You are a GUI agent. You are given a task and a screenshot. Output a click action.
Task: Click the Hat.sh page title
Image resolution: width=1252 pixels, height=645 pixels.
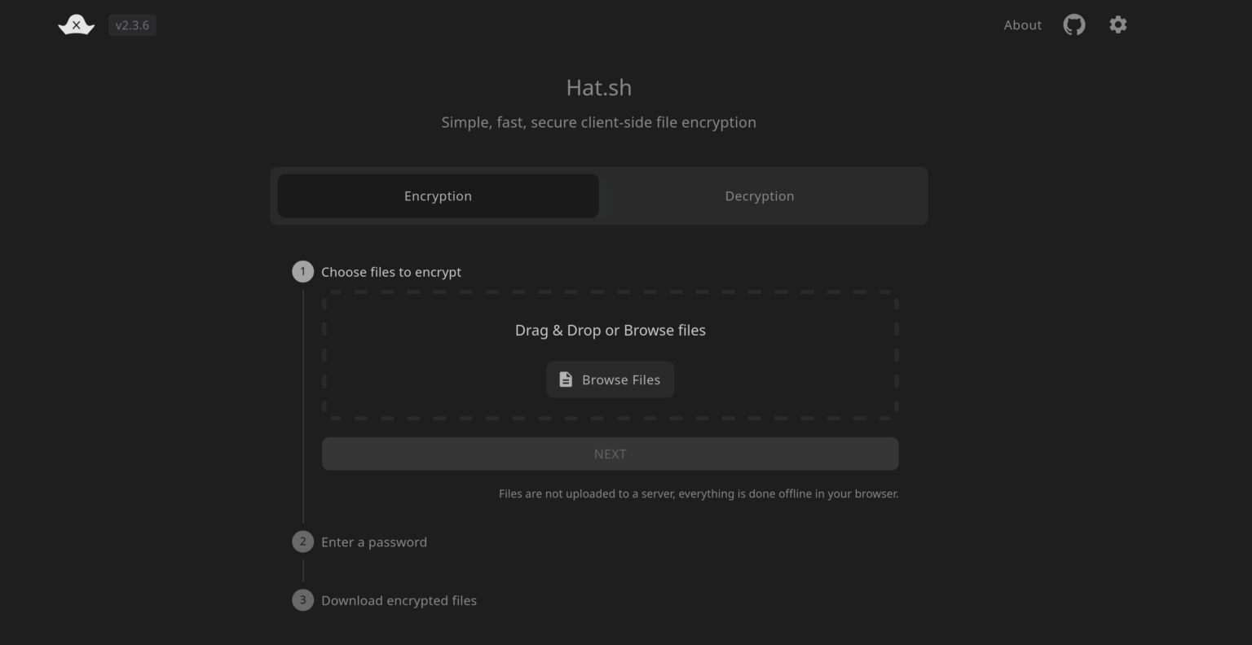(x=598, y=87)
